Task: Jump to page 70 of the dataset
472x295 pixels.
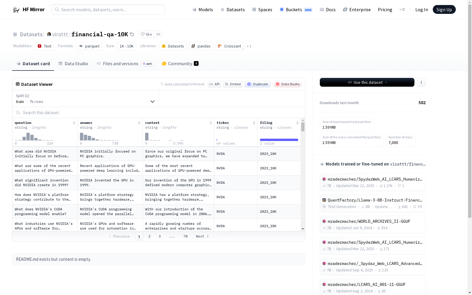Action: click(186, 236)
